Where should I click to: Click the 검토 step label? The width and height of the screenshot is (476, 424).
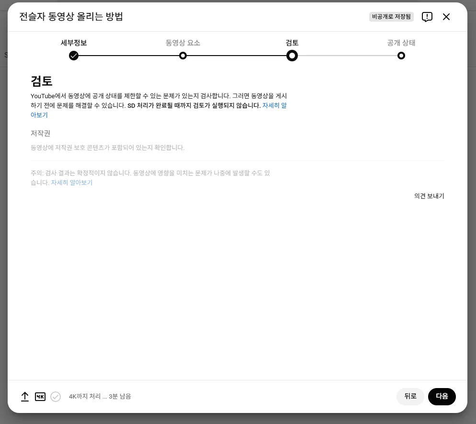292,43
